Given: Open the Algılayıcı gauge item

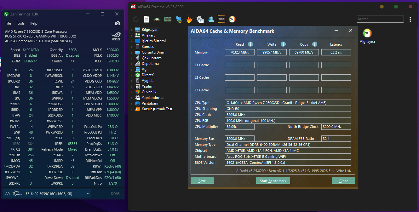Looking at the screenshot, I should pos(367,36).
